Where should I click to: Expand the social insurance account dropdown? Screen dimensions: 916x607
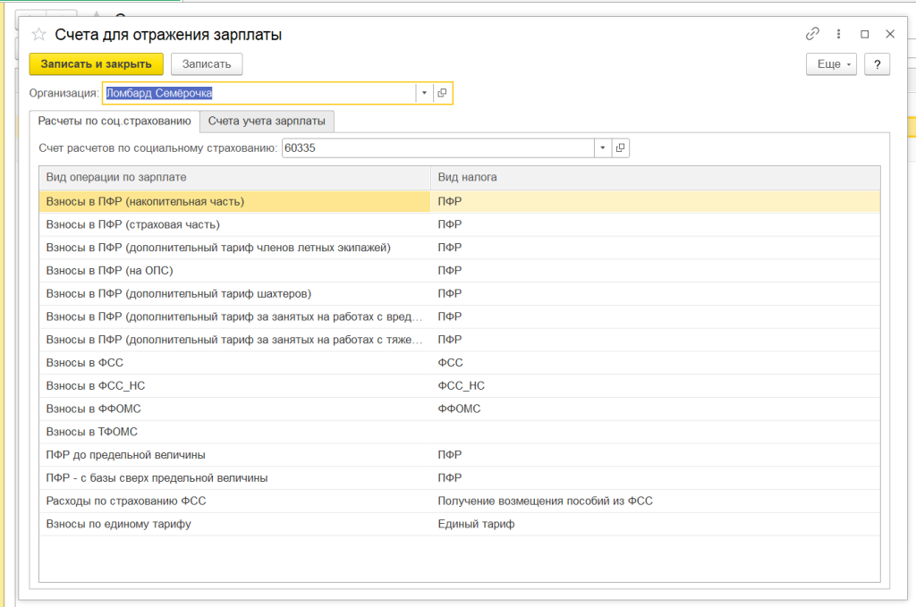point(602,148)
